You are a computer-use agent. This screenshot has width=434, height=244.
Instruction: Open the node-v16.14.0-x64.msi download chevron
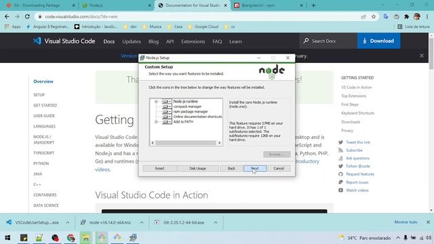[x=142, y=222]
